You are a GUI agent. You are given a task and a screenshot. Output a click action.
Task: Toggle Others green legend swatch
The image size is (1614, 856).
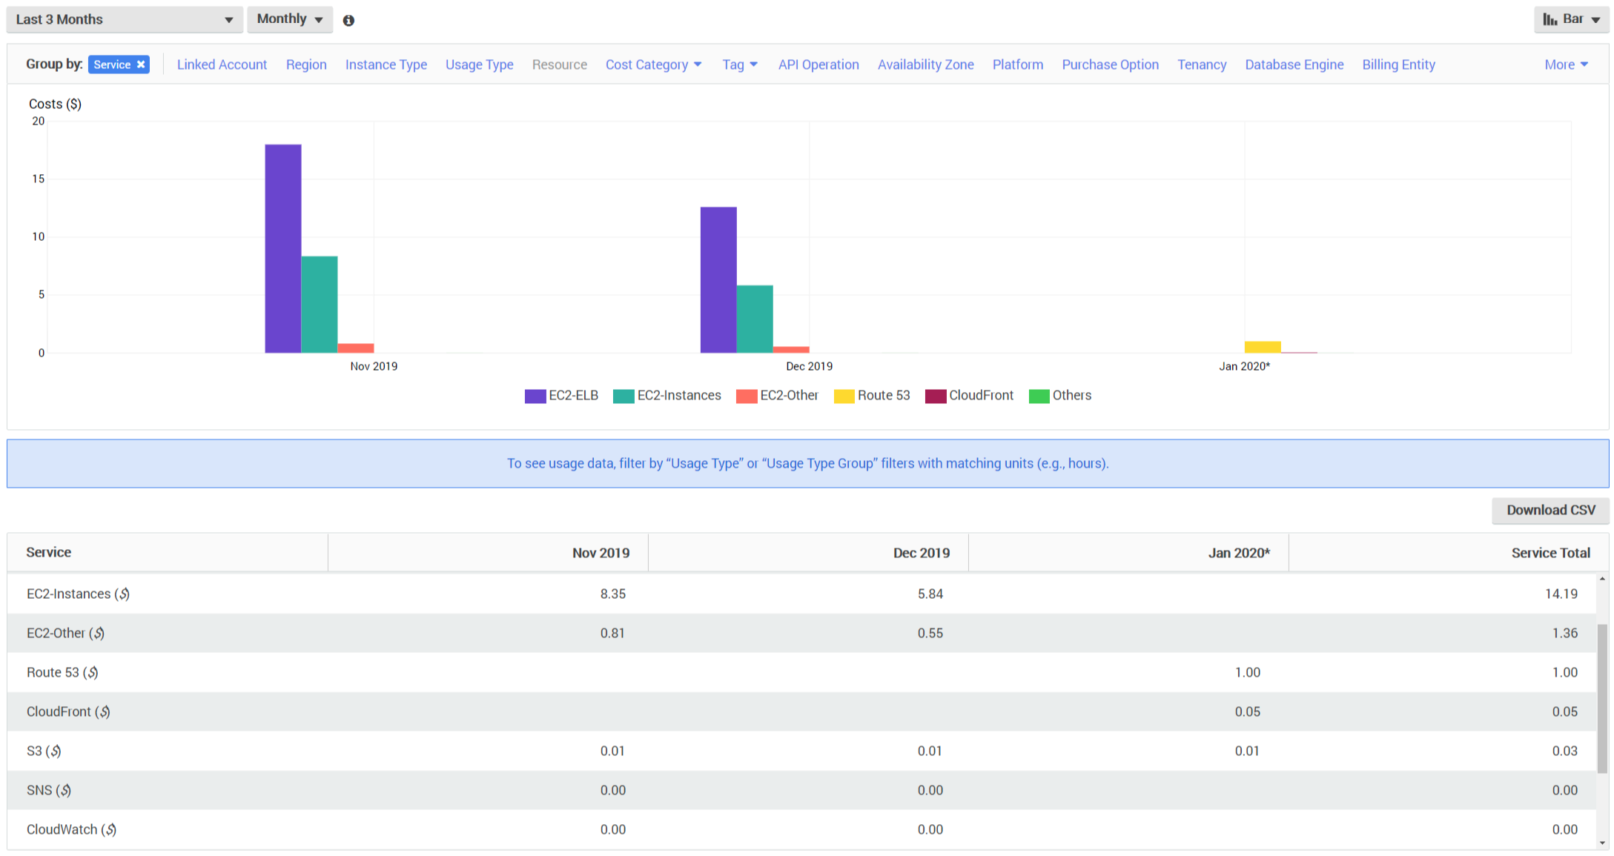1039,396
